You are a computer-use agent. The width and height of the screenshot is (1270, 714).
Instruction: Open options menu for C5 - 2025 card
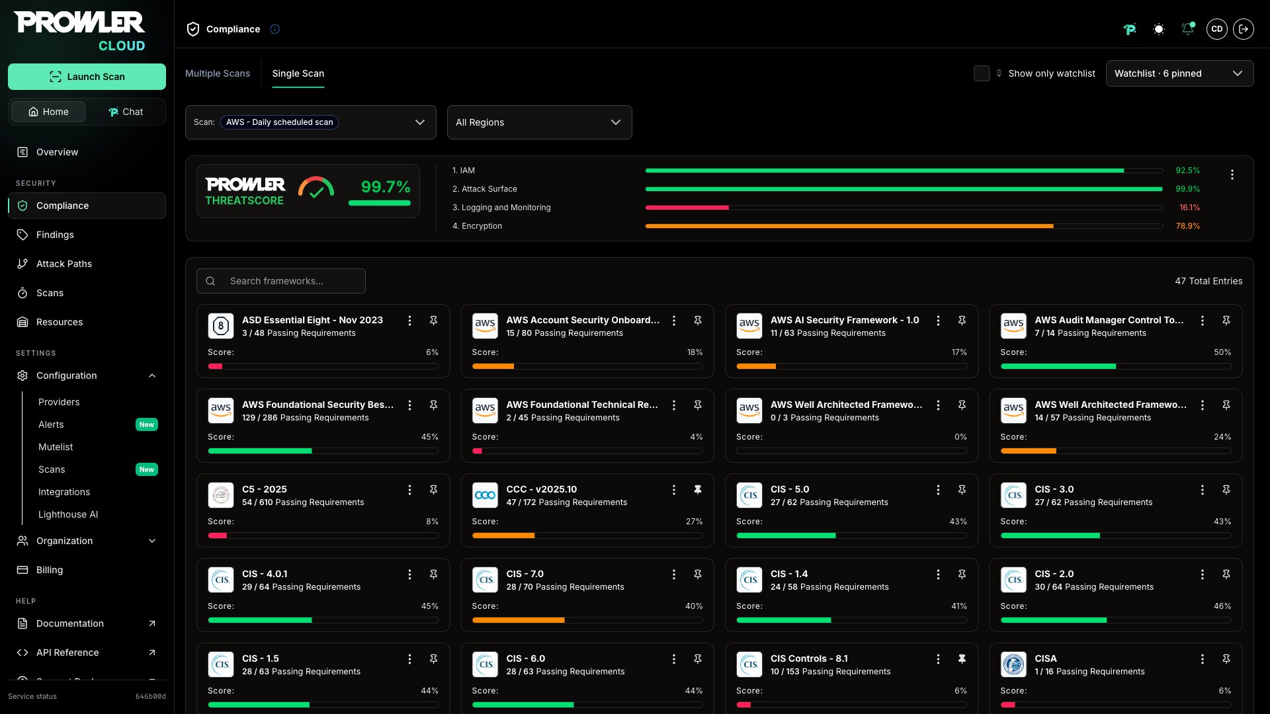click(409, 490)
